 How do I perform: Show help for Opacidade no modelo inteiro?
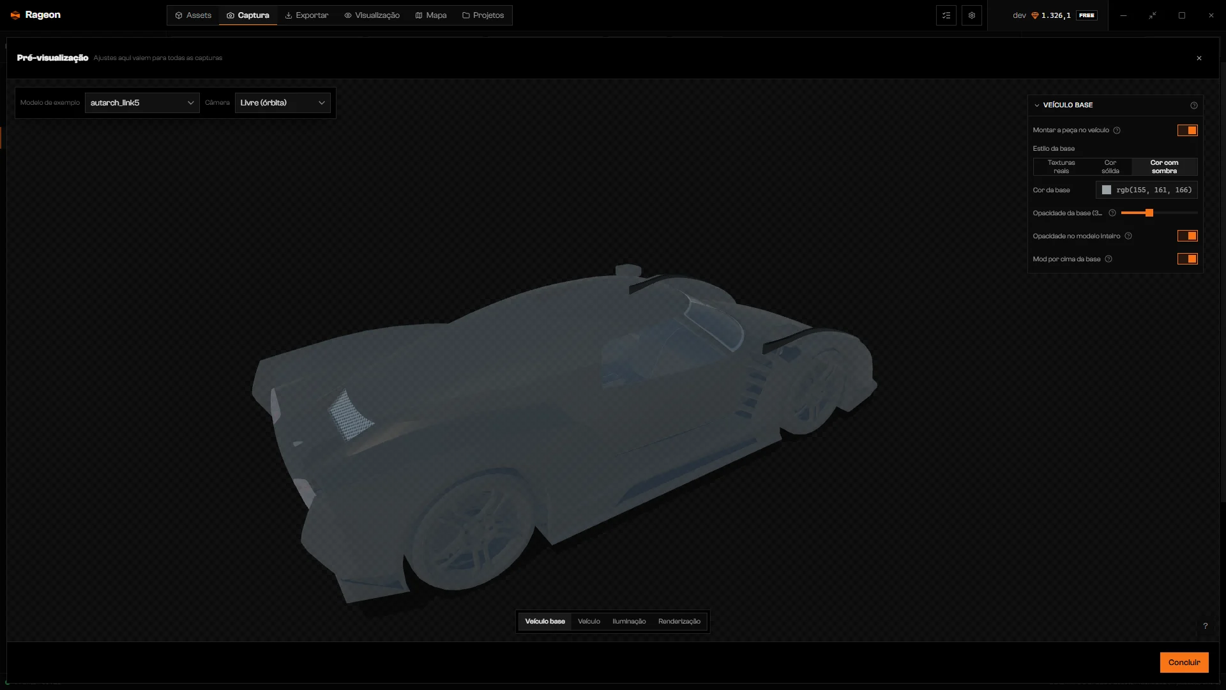pyautogui.click(x=1128, y=236)
